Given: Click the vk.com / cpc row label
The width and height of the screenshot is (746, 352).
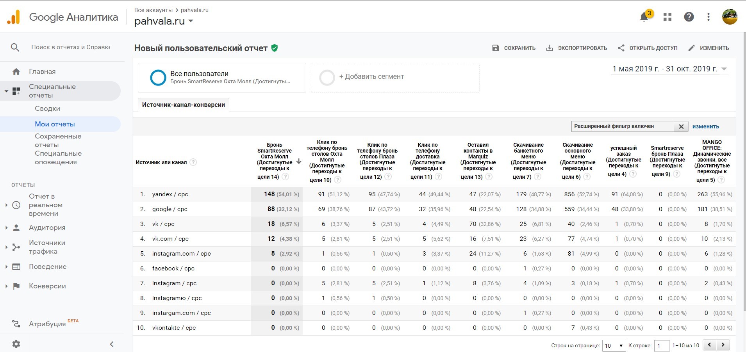Looking at the screenshot, I should click(170, 239).
